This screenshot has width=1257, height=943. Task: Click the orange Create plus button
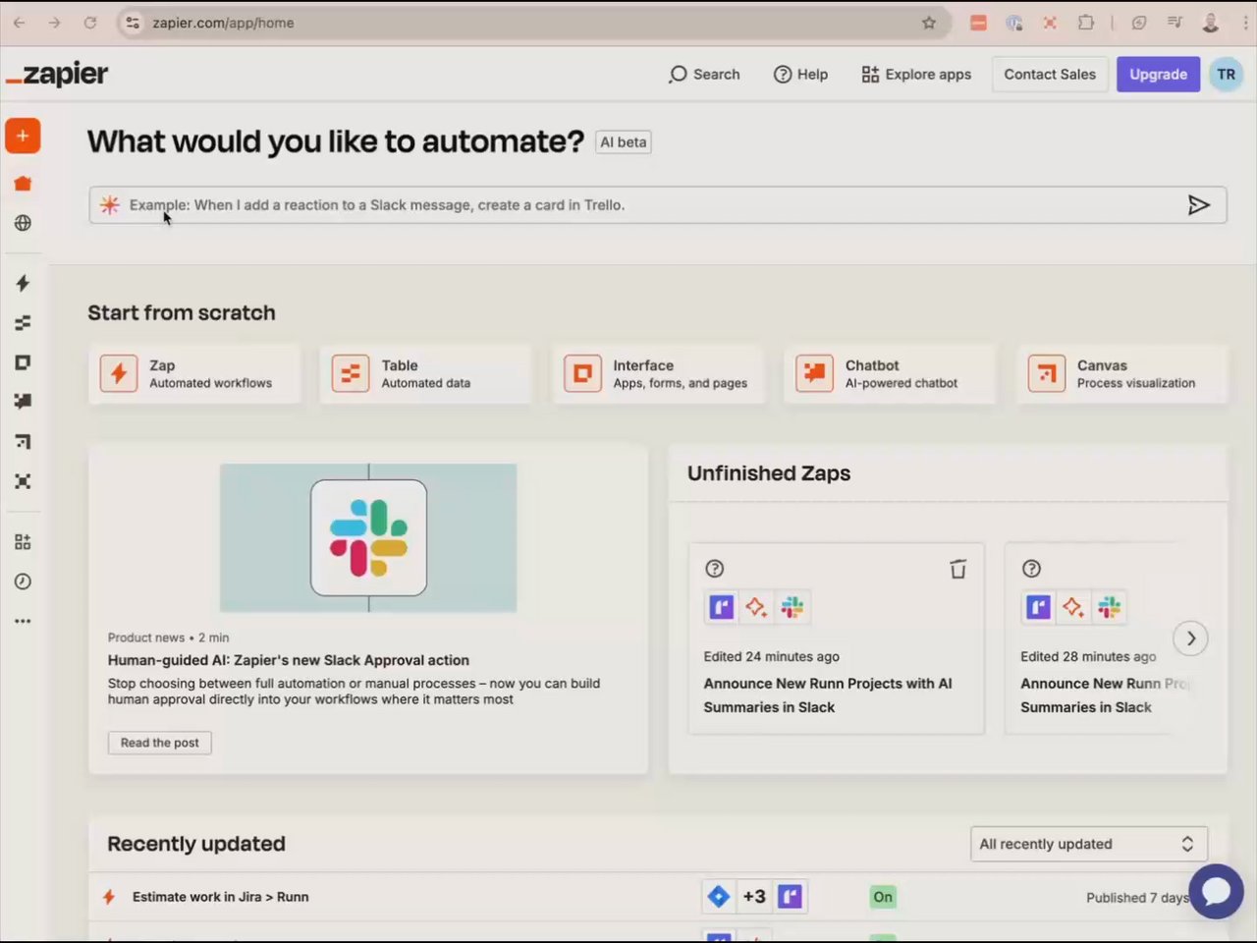click(23, 136)
